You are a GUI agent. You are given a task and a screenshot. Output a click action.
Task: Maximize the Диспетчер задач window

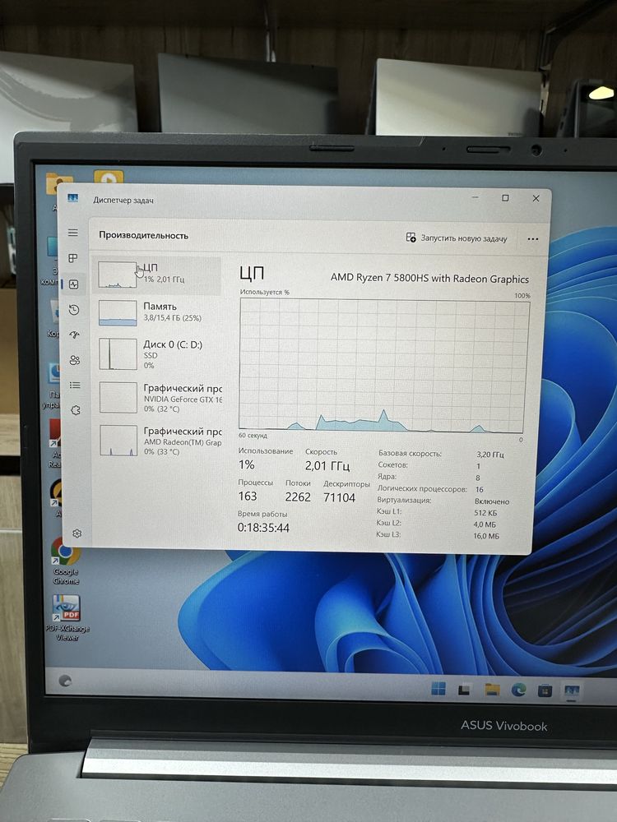click(x=505, y=197)
